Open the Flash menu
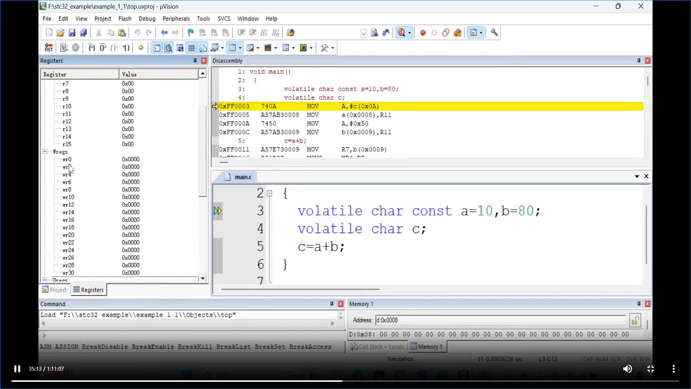The height and width of the screenshot is (389, 691). click(x=125, y=19)
